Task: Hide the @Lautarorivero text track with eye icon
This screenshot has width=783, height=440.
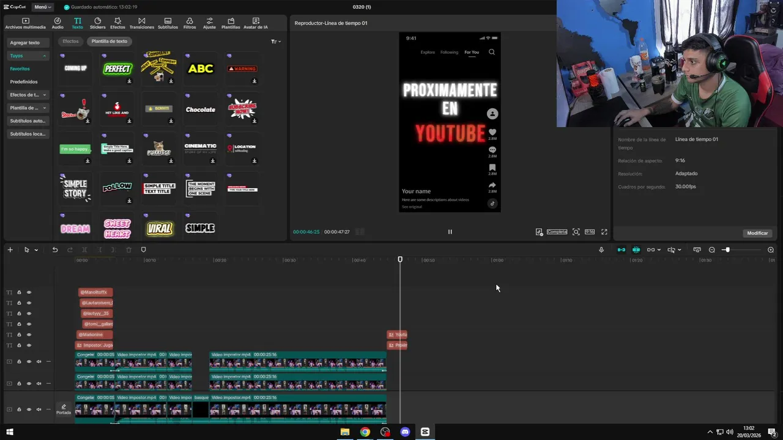Action: pyautogui.click(x=29, y=303)
